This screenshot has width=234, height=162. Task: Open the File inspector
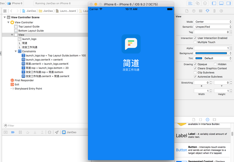point(187,11)
